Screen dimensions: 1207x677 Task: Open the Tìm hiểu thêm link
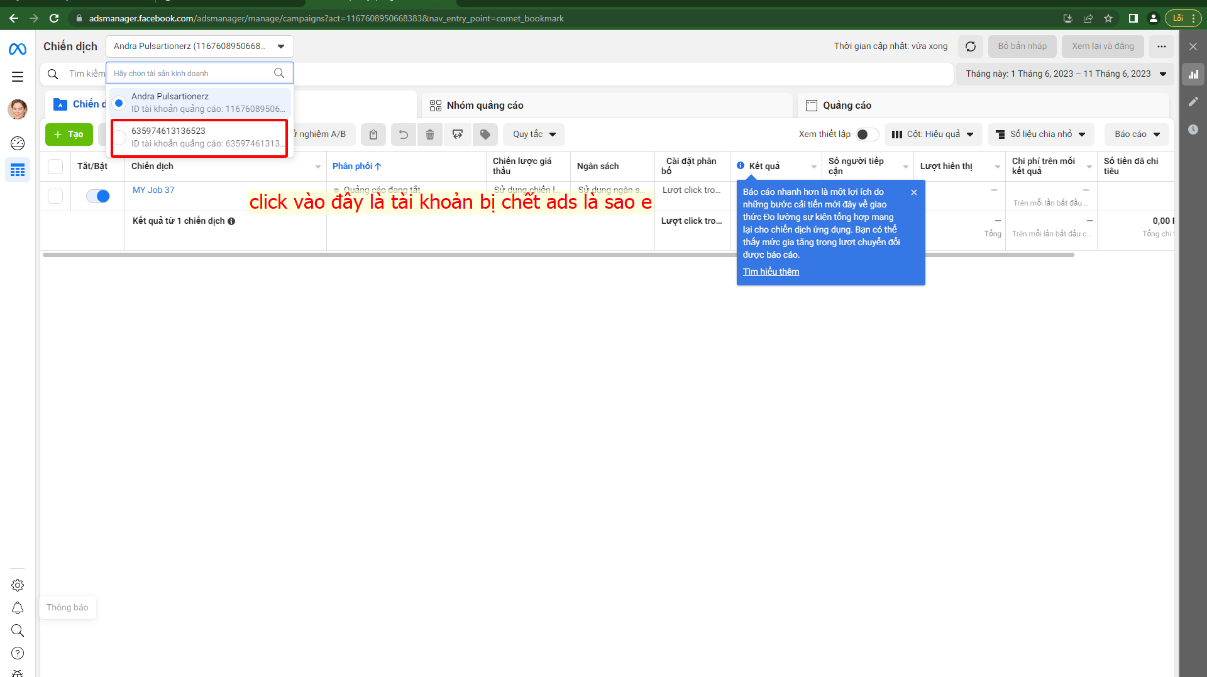tap(771, 272)
